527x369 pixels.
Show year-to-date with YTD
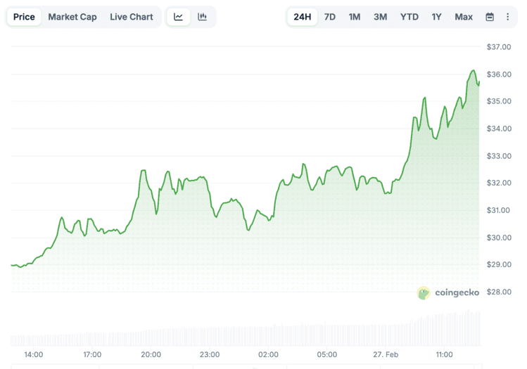pos(409,17)
